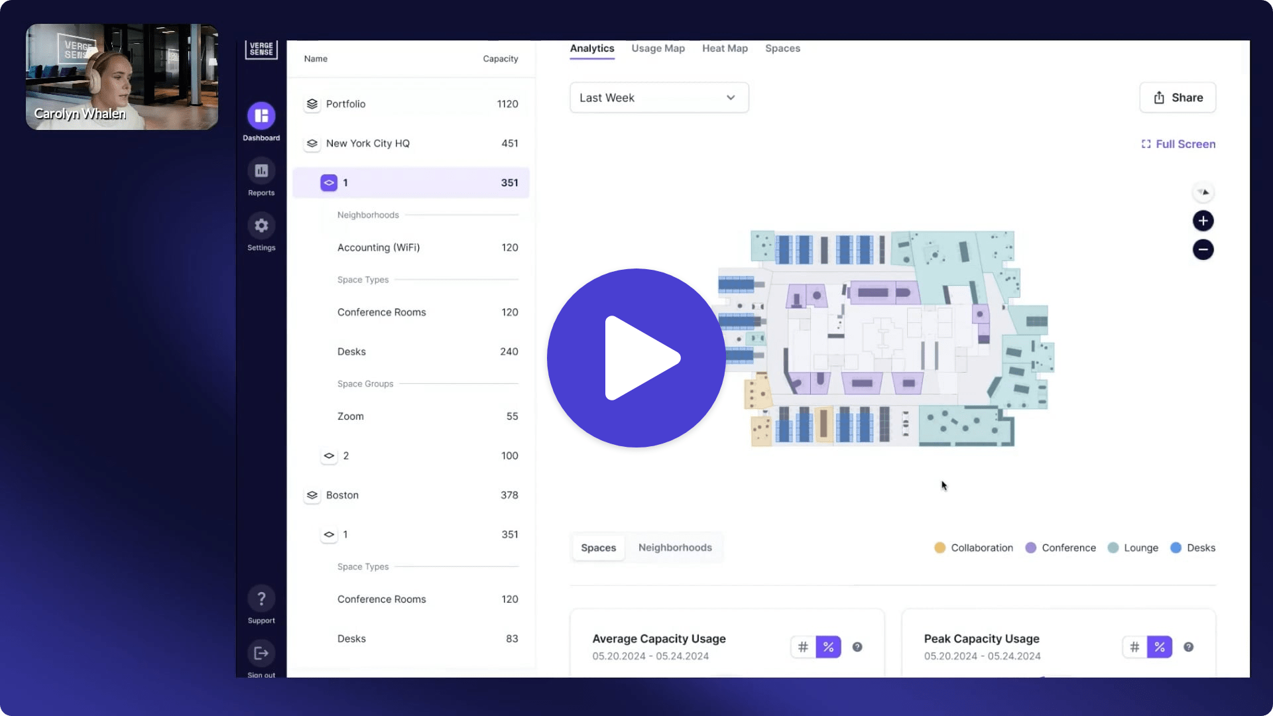Open help for Average Capacity Usage
1273x716 pixels.
857,647
